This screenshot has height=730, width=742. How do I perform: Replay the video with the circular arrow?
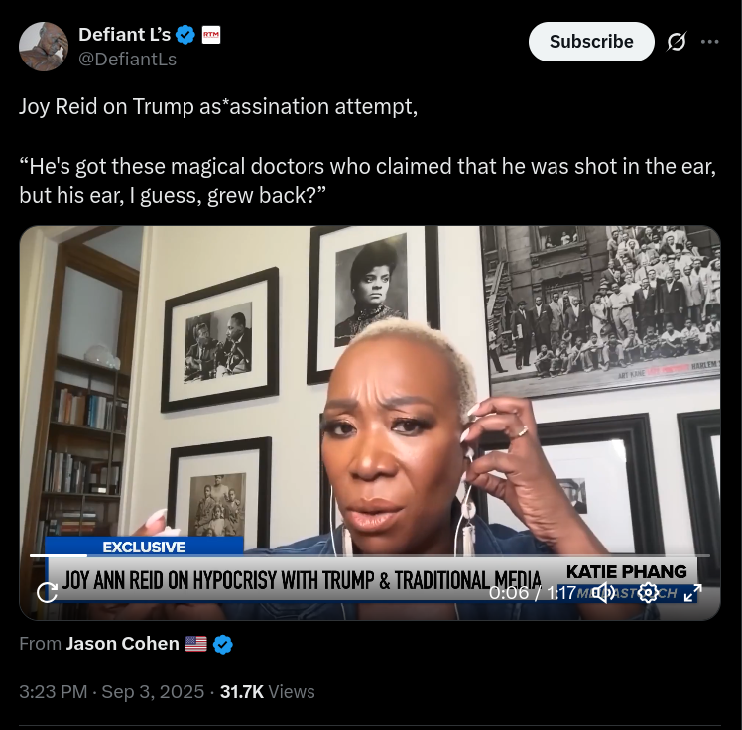pos(47,592)
